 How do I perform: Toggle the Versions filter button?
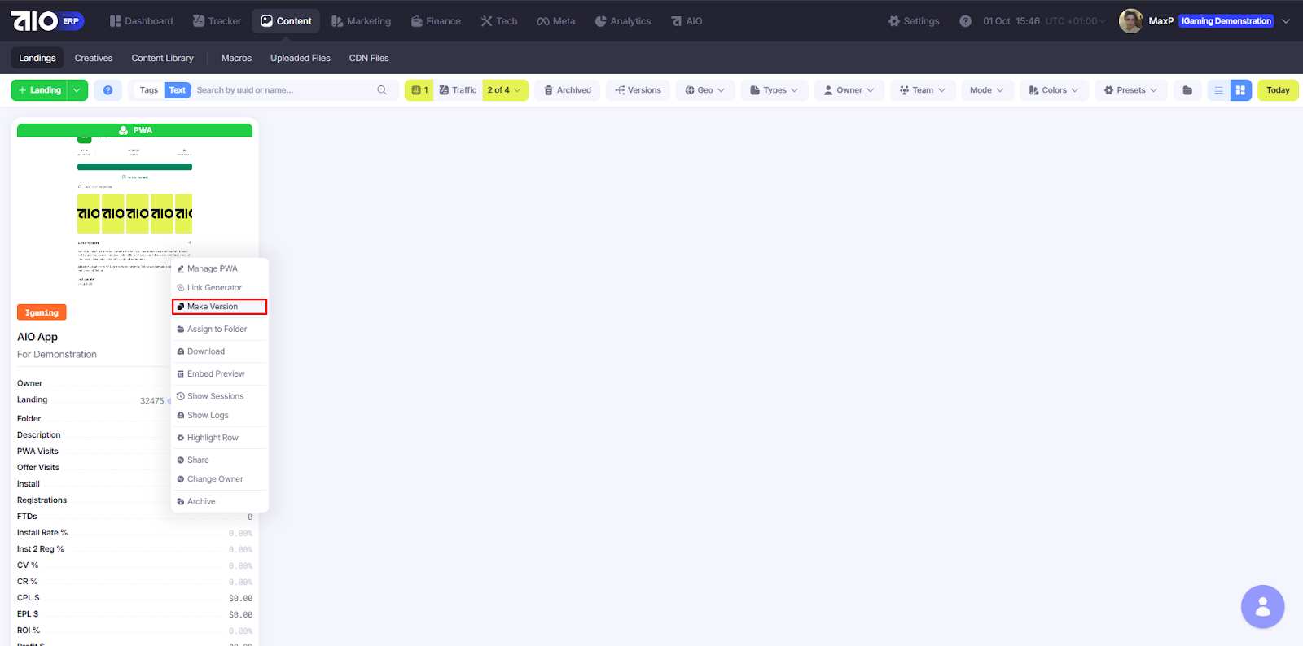tap(638, 90)
